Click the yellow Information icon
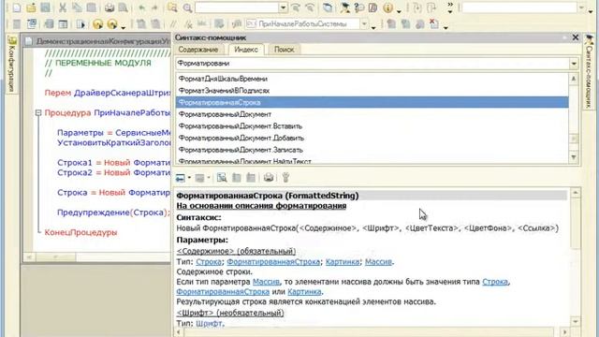599x337 pixels. pyautogui.click(x=388, y=7)
